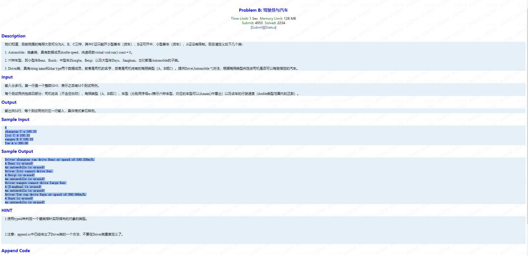Click the Driver class description line
Viewport: 528px width, 256px height.
click(x=152, y=69)
